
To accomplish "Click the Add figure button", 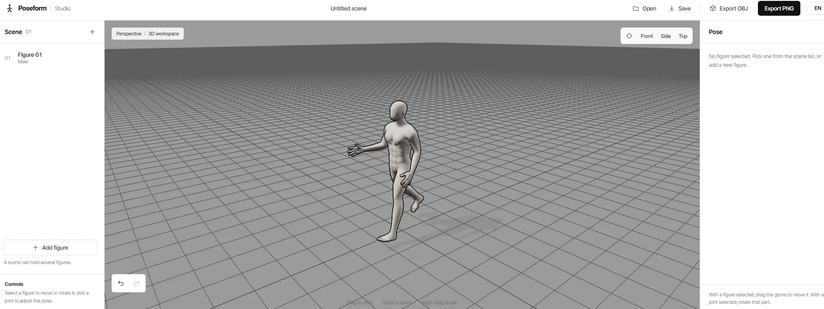I will tap(50, 247).
